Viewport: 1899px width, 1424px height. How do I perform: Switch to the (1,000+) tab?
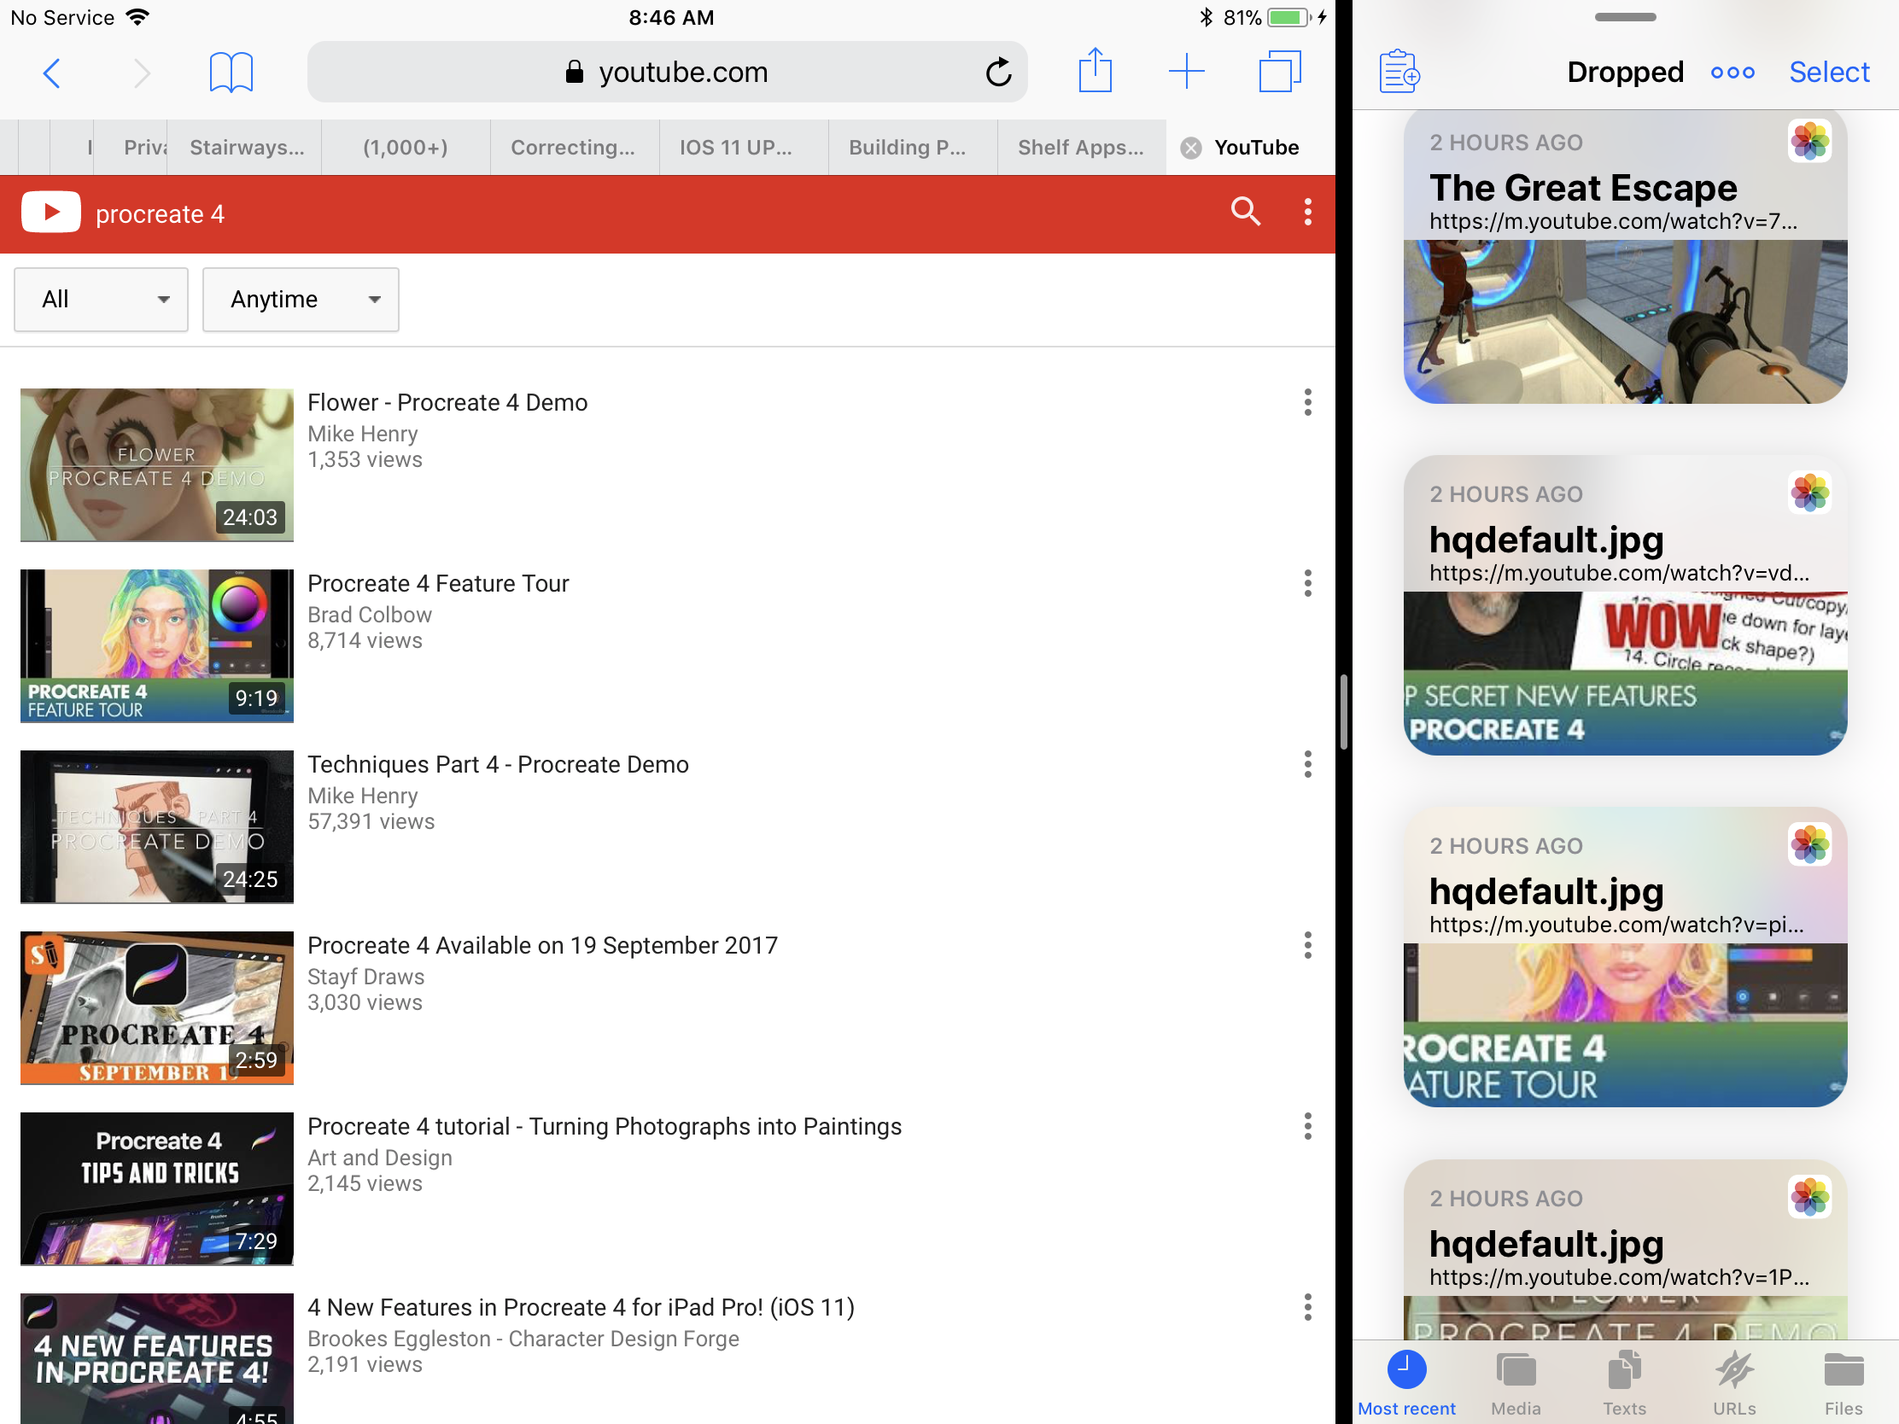coord(406,148)
